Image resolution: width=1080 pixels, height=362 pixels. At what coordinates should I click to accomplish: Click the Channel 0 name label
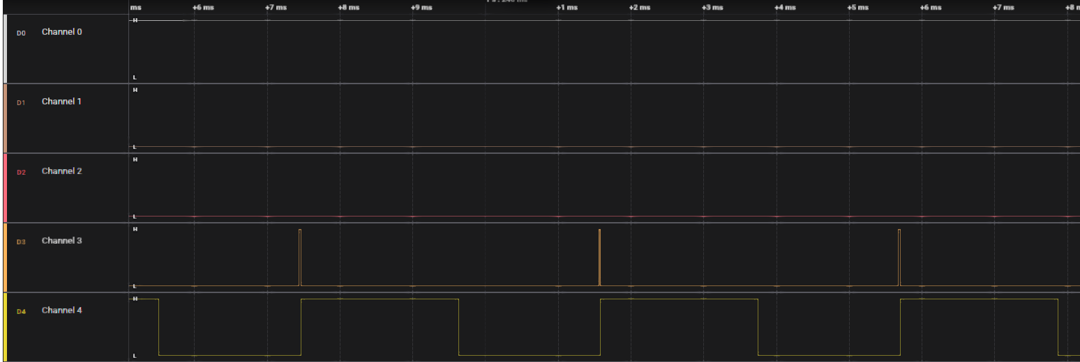click(61, 32)
